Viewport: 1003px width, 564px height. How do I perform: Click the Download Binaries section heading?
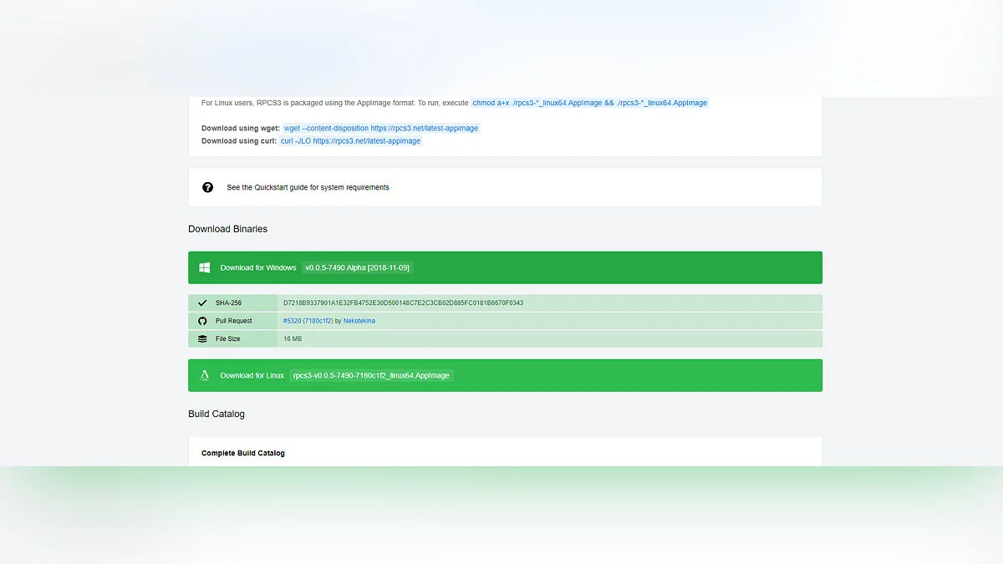[x=227, y=229]
